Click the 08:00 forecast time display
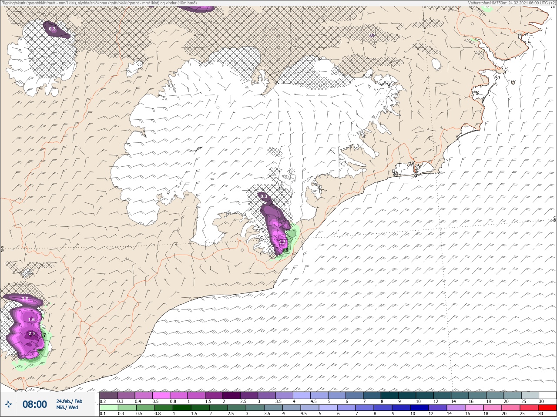557x417 pixels. [x=35, y=404]
